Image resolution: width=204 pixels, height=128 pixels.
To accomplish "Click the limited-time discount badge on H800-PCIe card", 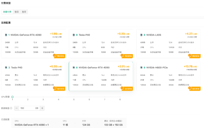I will pyautogui.click(x=195, y=88).
